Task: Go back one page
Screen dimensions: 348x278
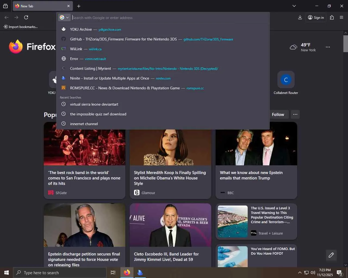Action: [x=7, y=17]
